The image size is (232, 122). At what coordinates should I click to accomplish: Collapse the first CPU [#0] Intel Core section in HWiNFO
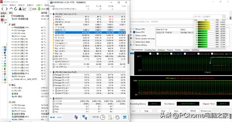pyautogui.click(x=51, y=14)
